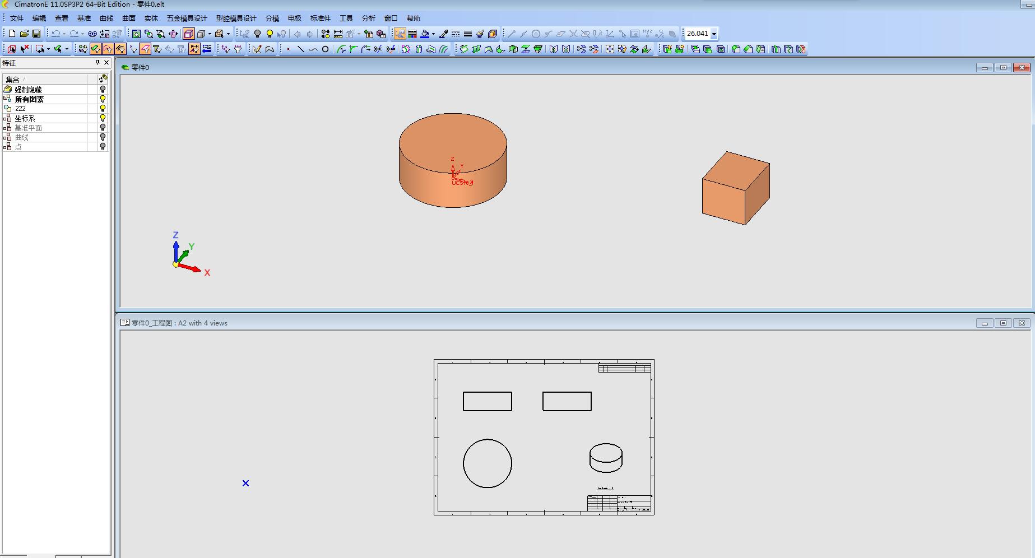Toggle visibility bulb for 222 set
This screenshot has height=558, width=1035.
tap(103, 109)
